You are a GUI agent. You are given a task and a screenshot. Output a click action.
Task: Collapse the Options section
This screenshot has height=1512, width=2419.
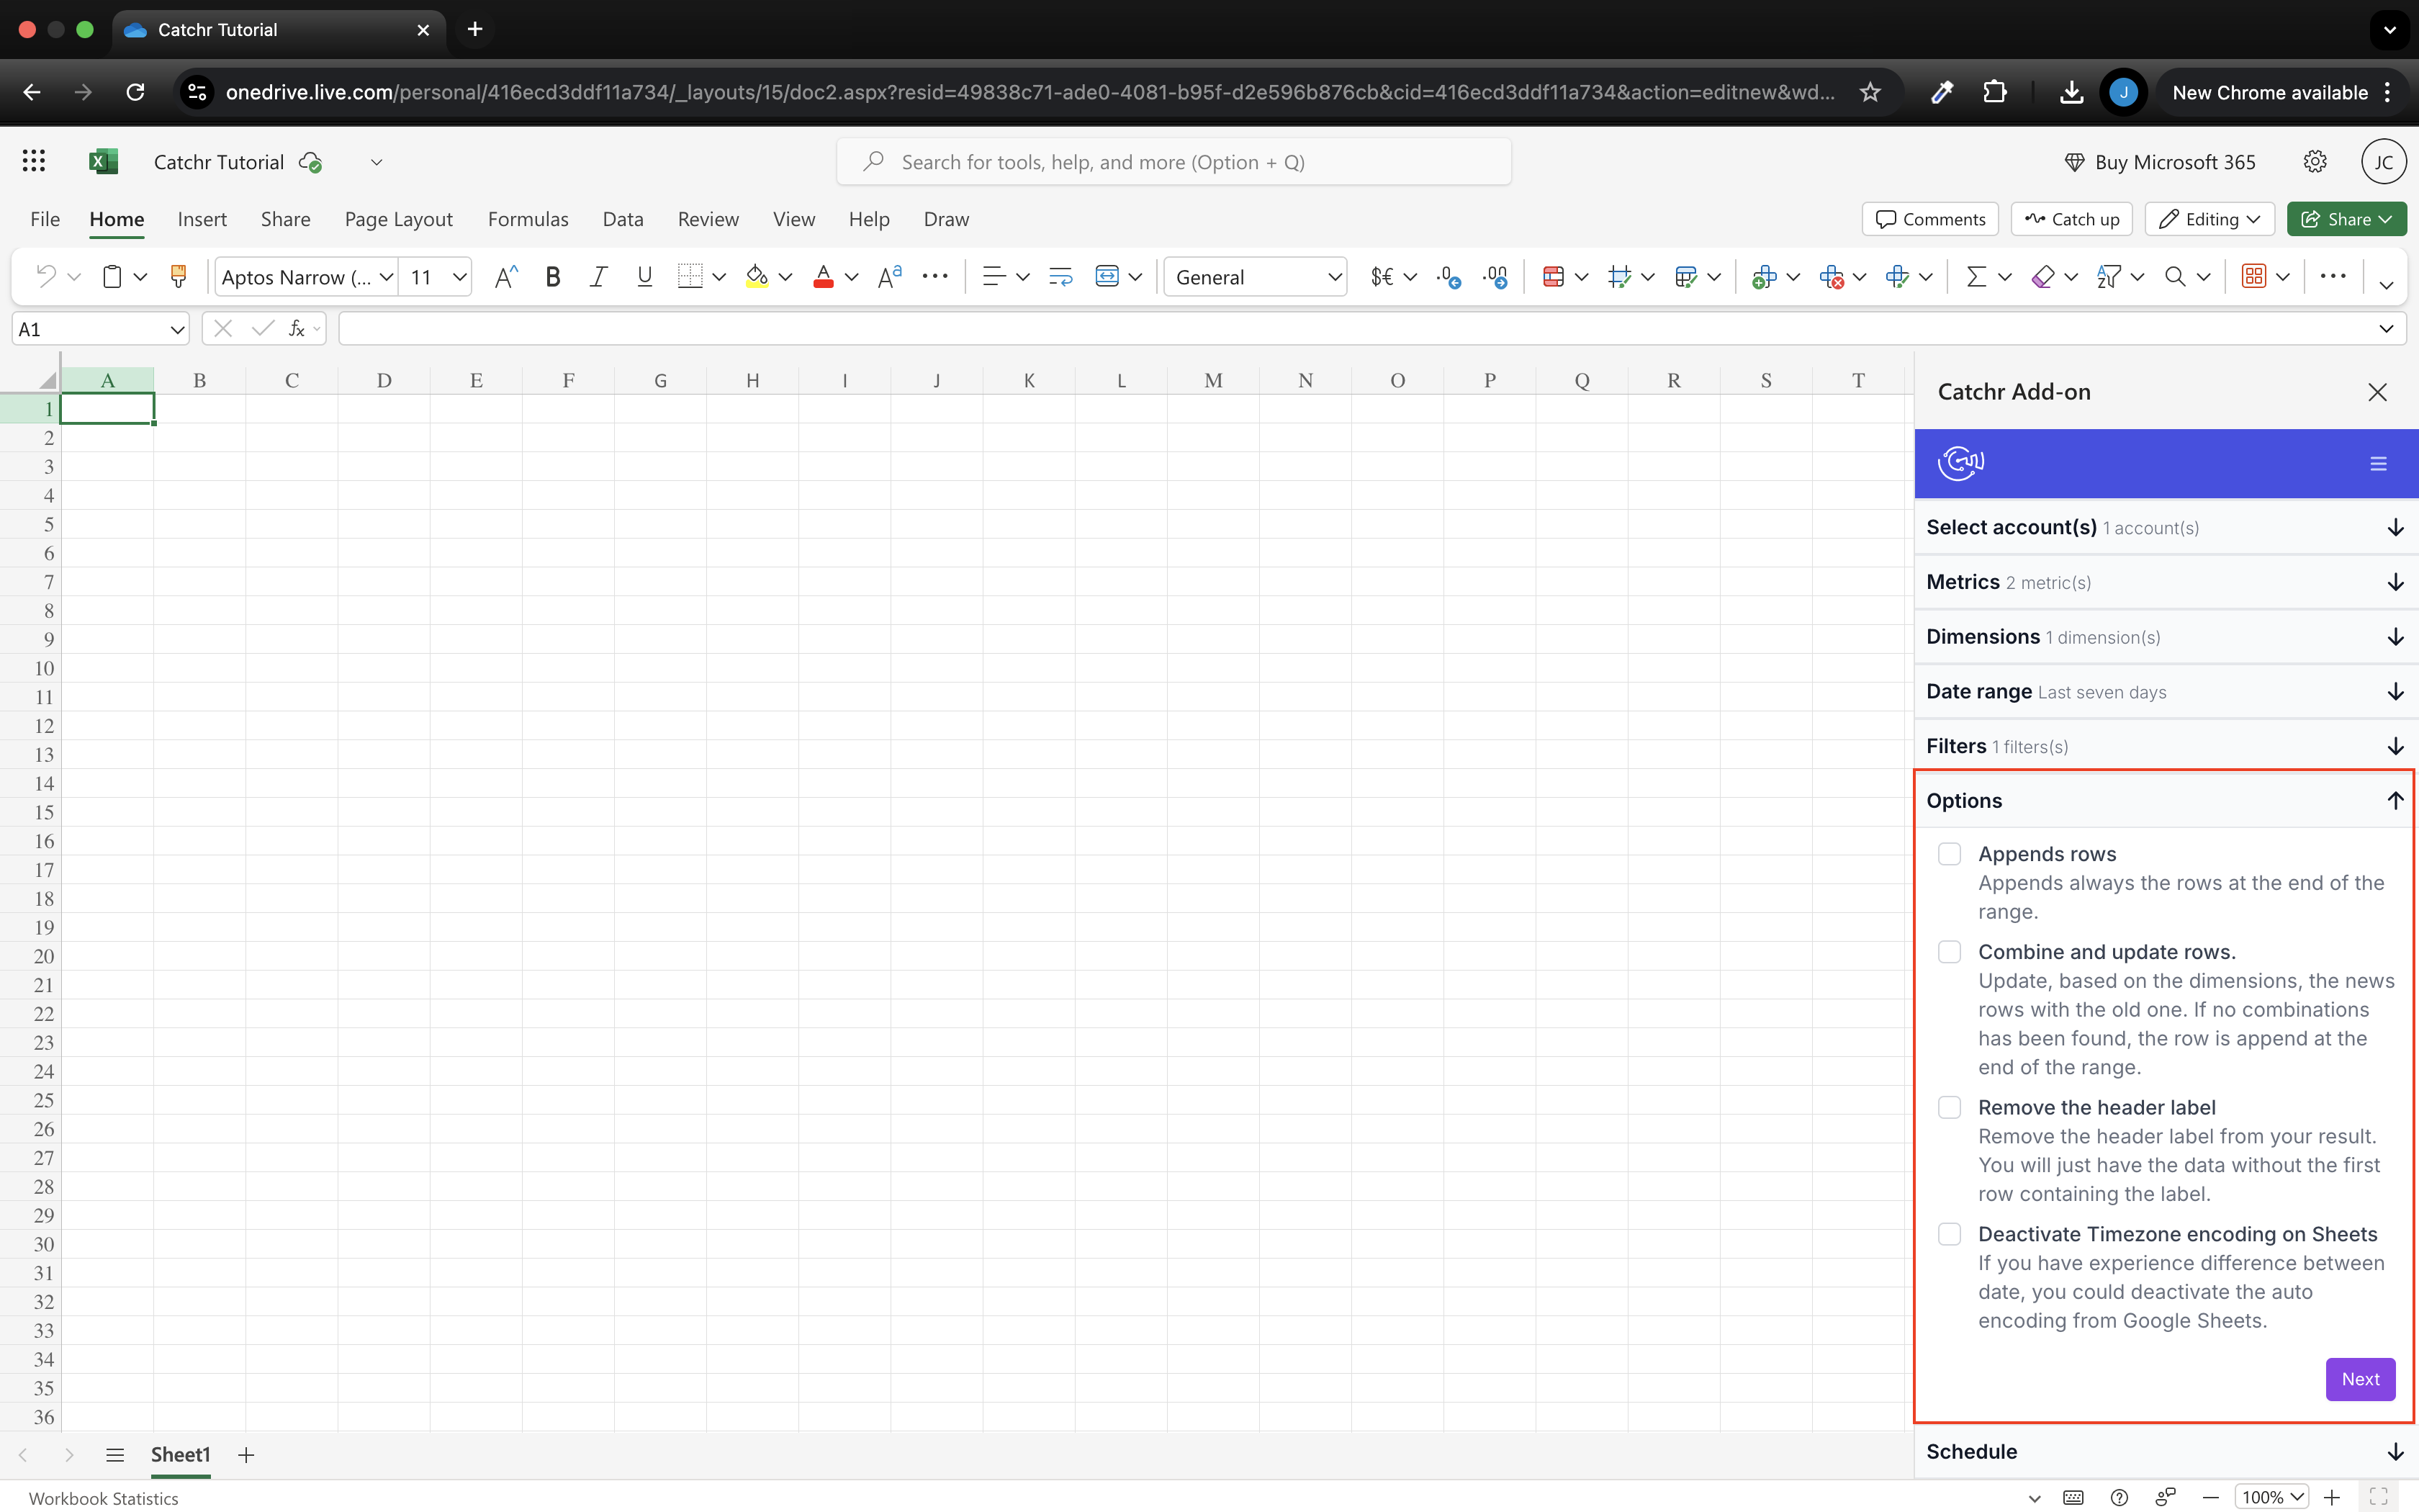2164,800
